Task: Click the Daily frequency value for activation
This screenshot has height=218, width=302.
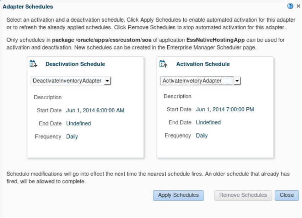Action: [202, 136]
